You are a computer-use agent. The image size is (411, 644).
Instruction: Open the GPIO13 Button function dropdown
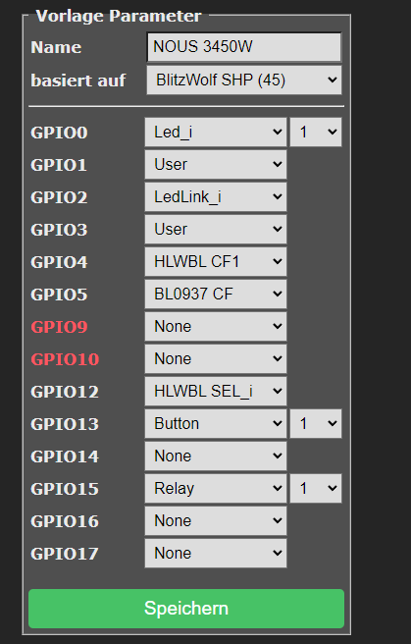click(216, 424)
